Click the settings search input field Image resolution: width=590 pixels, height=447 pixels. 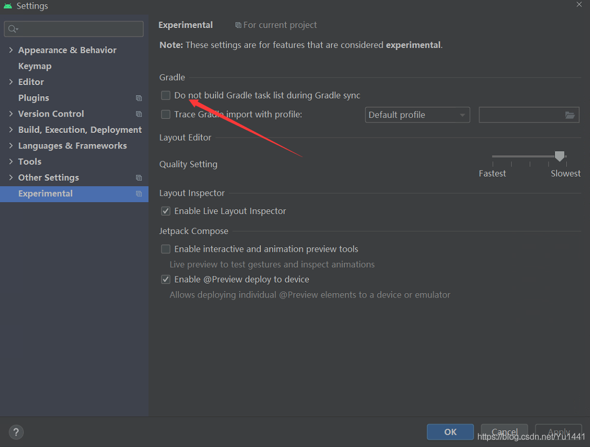[73, 29]
